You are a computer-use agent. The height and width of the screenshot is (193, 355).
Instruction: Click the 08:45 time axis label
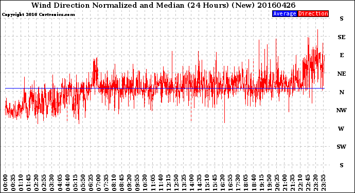(121, 183)
